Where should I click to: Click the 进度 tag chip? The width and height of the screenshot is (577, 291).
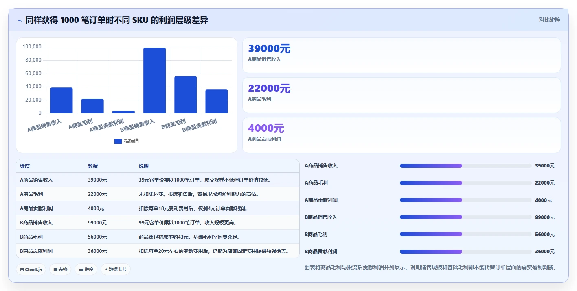(x=86, y=269)
